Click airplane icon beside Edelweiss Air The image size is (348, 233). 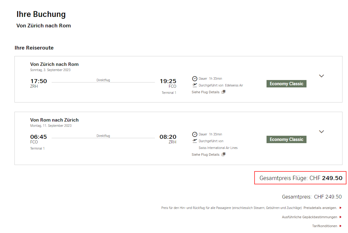tap(195, 85)
